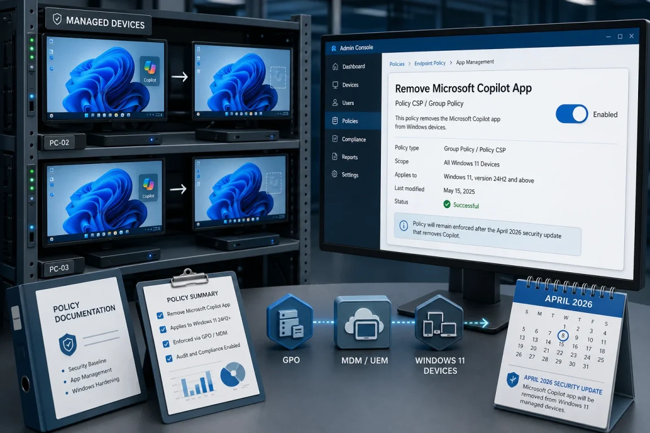
Task: Click the Devices monitor icon
Action: [x=335, y=85]
